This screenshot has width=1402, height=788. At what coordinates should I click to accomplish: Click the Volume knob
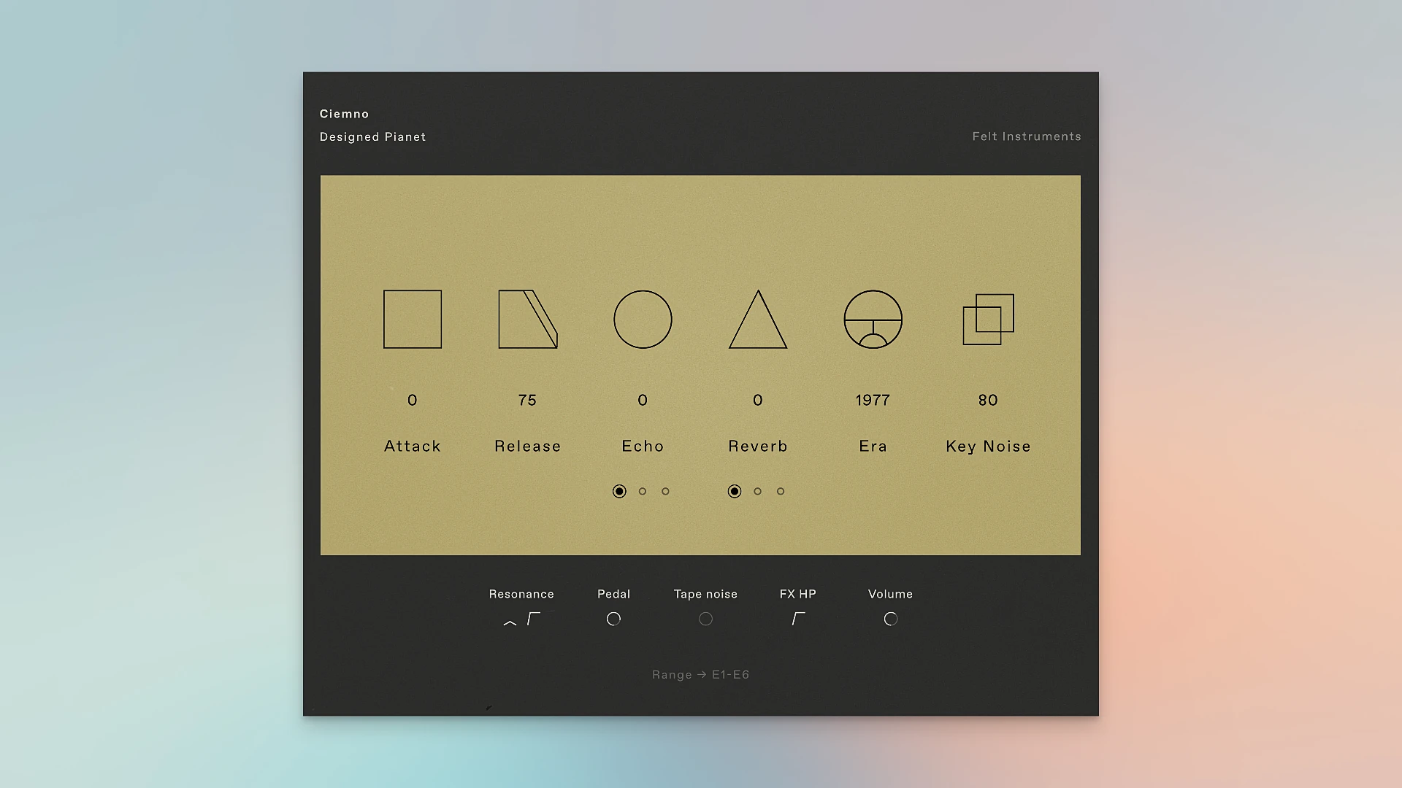(890, 619)
